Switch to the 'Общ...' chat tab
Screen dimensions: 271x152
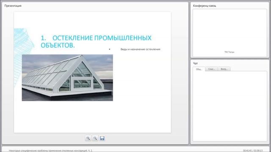[x=199, y=69]
